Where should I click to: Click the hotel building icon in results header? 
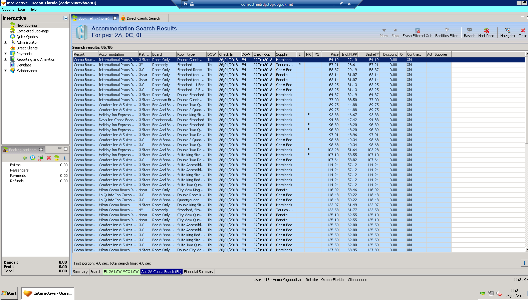pos(81,32)
